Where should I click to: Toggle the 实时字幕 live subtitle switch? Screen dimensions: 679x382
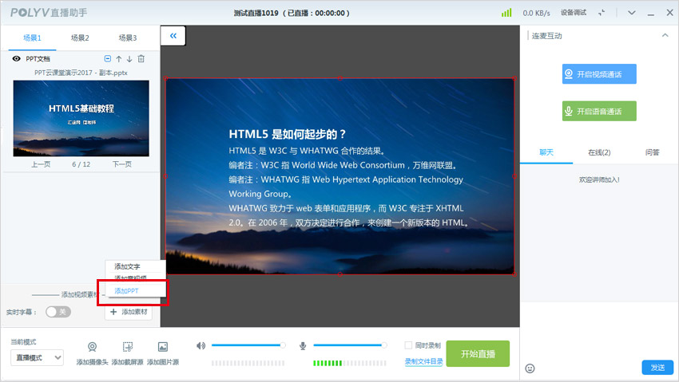click(x=58, y=312)
